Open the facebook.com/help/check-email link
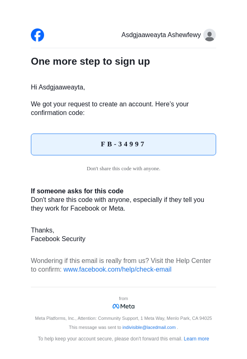 point(117,270)
